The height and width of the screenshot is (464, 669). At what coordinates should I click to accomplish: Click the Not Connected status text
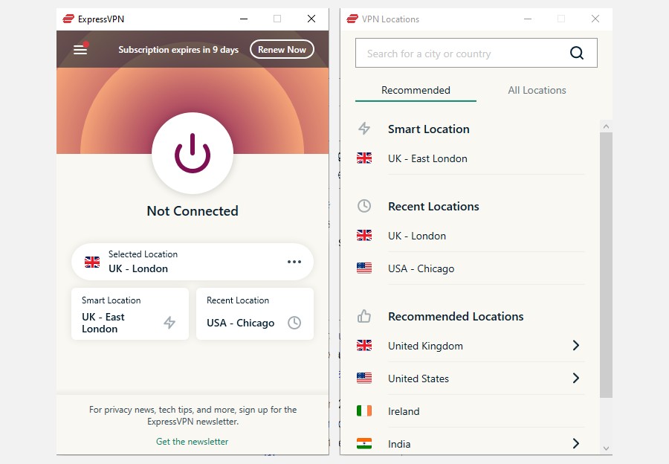[193, 211]
